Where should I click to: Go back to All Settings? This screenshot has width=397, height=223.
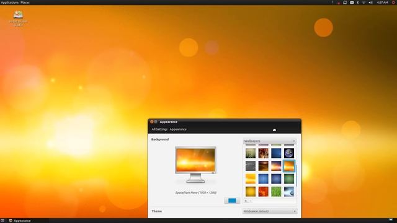[x=159, y=129]
